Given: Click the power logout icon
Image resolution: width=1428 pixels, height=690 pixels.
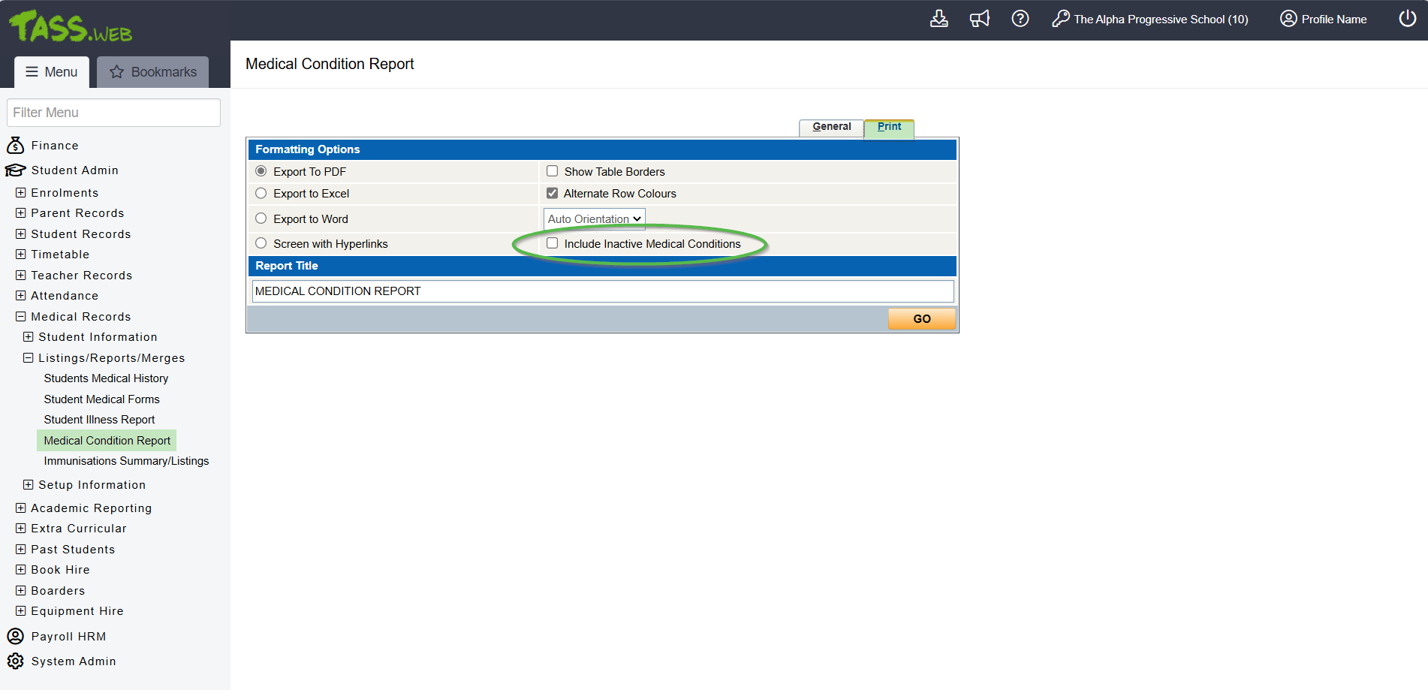Looking at the screenshot, I should click(1407, 19).
